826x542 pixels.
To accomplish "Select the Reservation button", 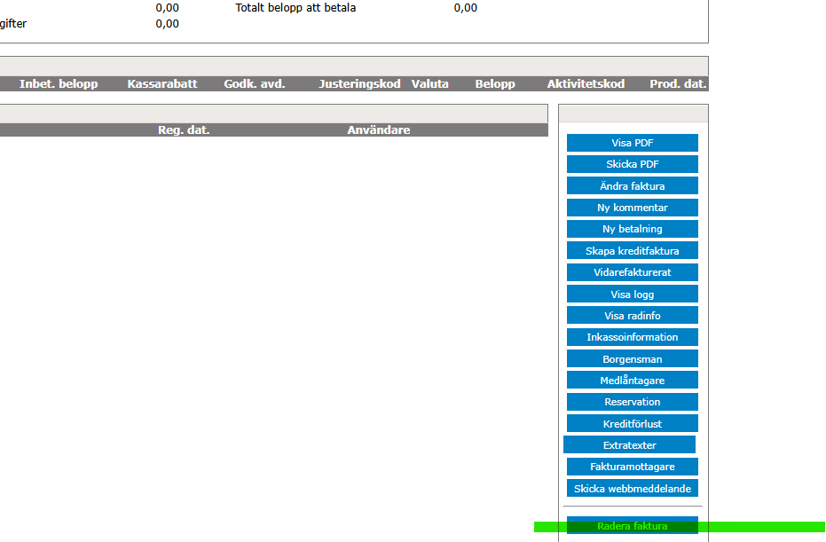I will pyautogui.click(x=632, y=402).
